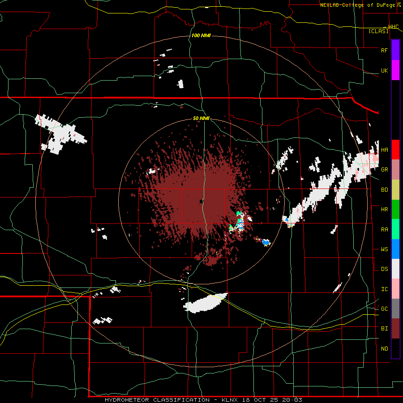
Task: Pick the dark green HR legend swatch
Action: click(395, 210)
